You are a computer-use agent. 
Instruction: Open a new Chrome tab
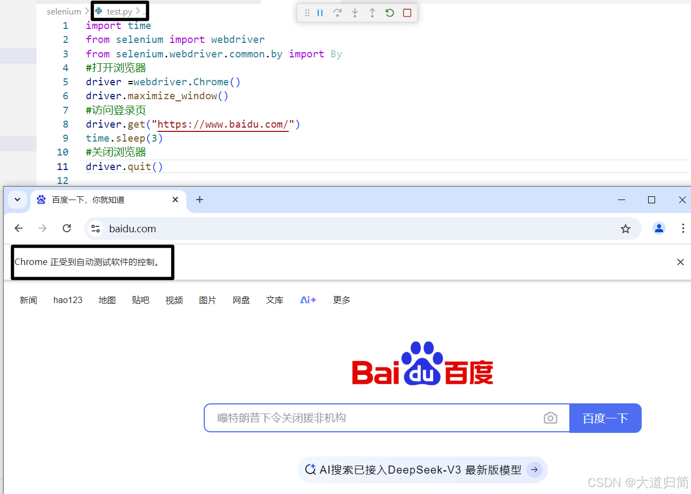[x=199, y=200]
